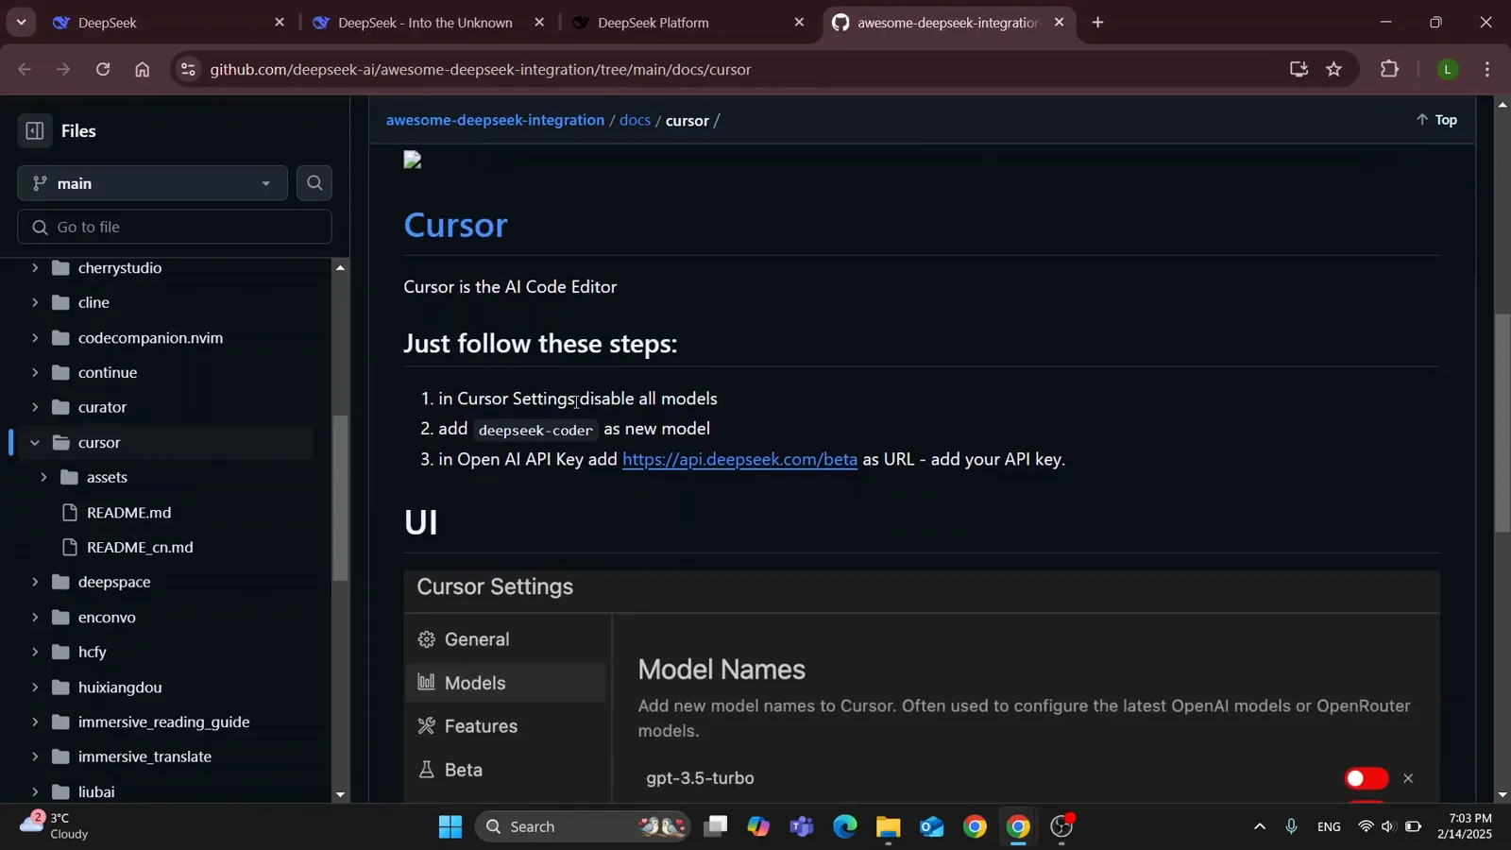Image resolution: width=1511 pixels, height=850 pixels.
Task: Open the docs breadcrumb link
Action: [x=635, y=120]
